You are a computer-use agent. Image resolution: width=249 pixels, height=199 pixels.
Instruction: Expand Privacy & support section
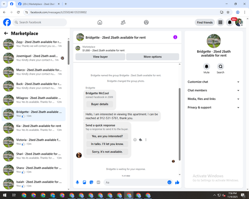[x=214, y=107]
